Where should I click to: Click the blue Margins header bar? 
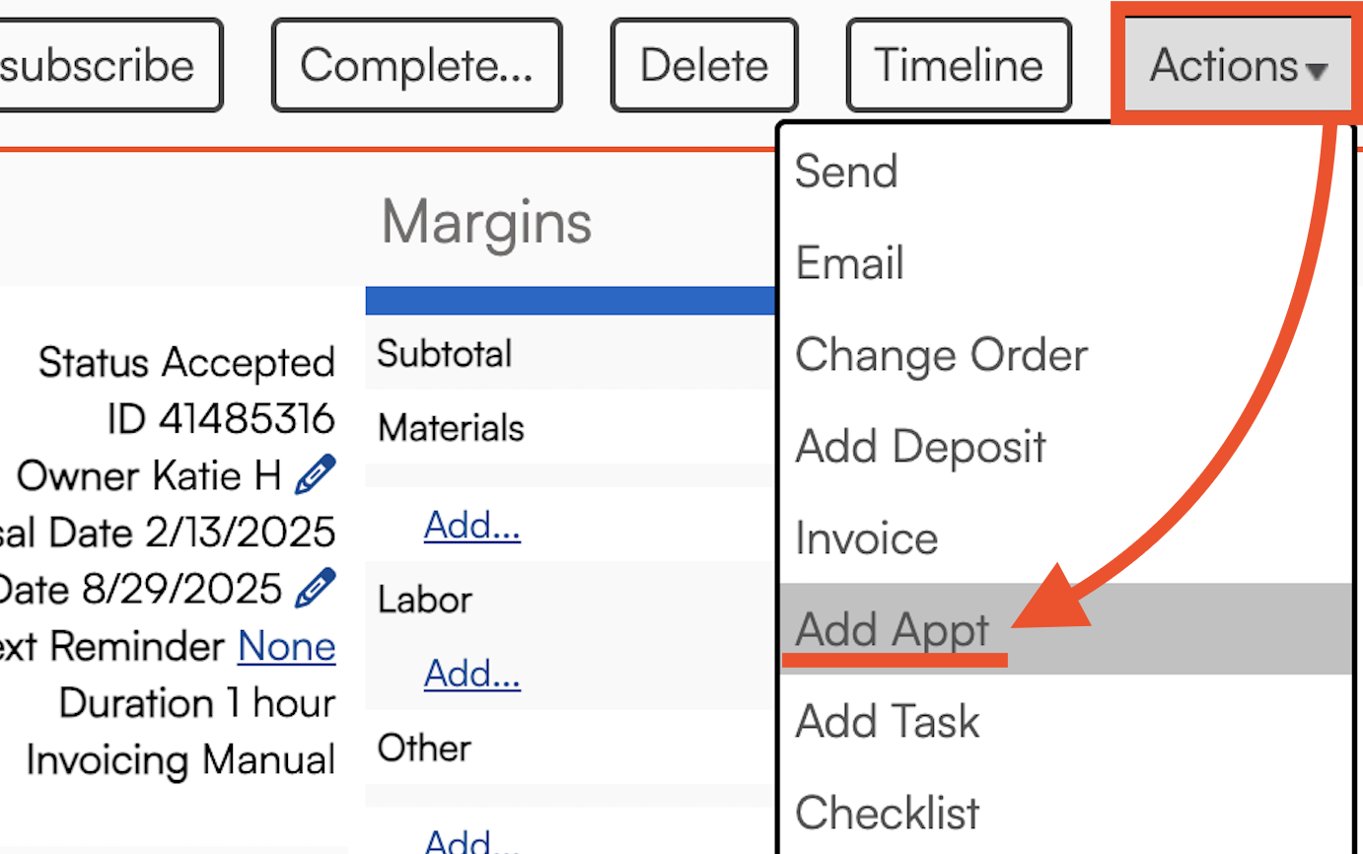point(571,301)
